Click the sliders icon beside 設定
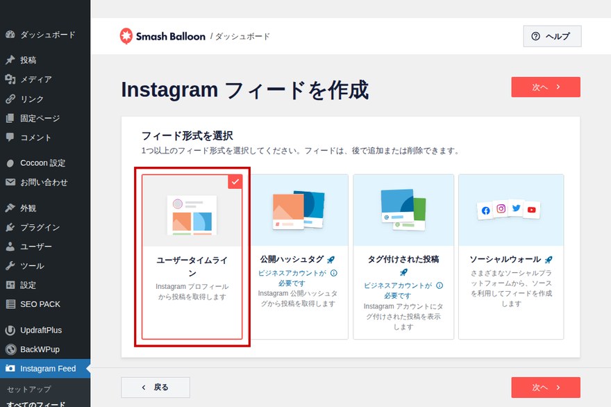 coord(10,285)
